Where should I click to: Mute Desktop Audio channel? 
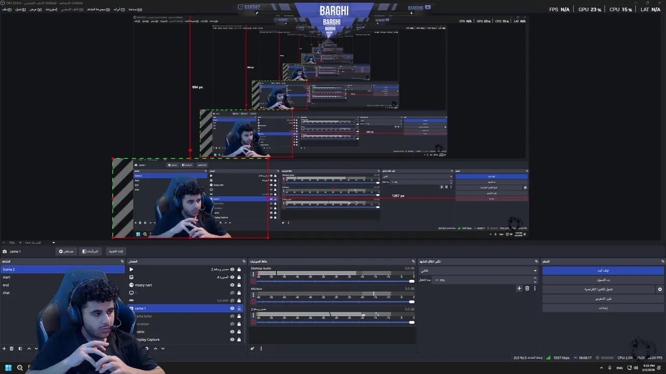[x=253, y=282]
